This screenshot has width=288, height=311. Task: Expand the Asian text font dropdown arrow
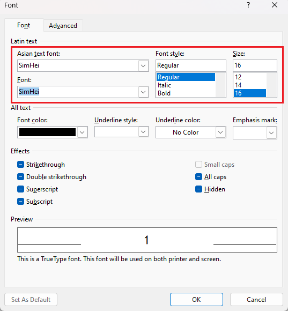coord(143,65)
